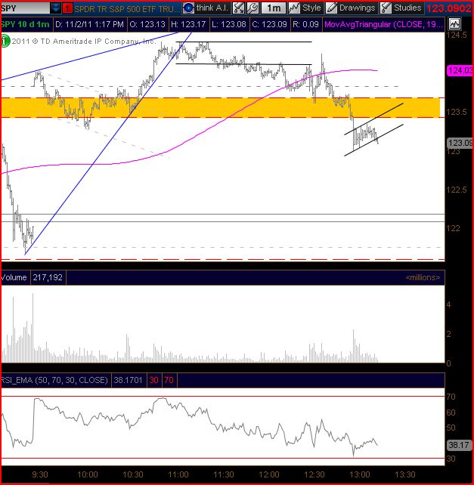Image resolution: width=474 pixels, height=485 pixels.
Task: Click the range value 'R: 0.09'
Action: (305, 24)
